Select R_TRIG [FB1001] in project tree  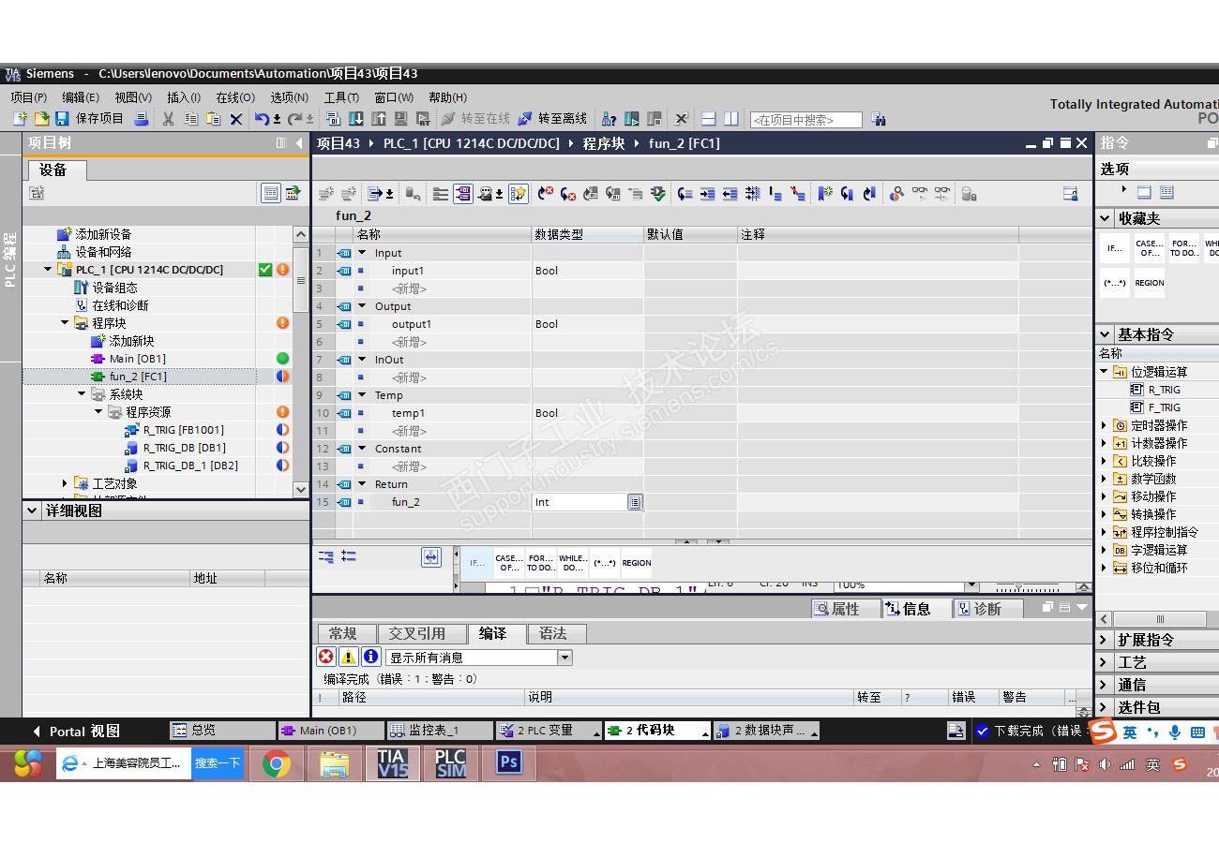(183, 430)
